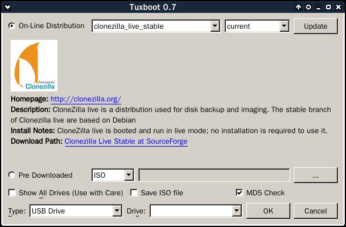Click the browse '...' button
Screen dimensions: 346x227
(x=316, y=175)
